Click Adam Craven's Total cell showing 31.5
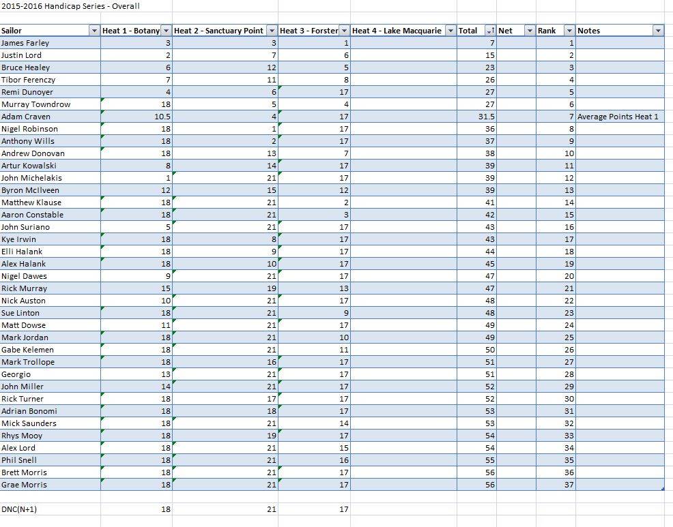673x527 pixels. [476, 117]
